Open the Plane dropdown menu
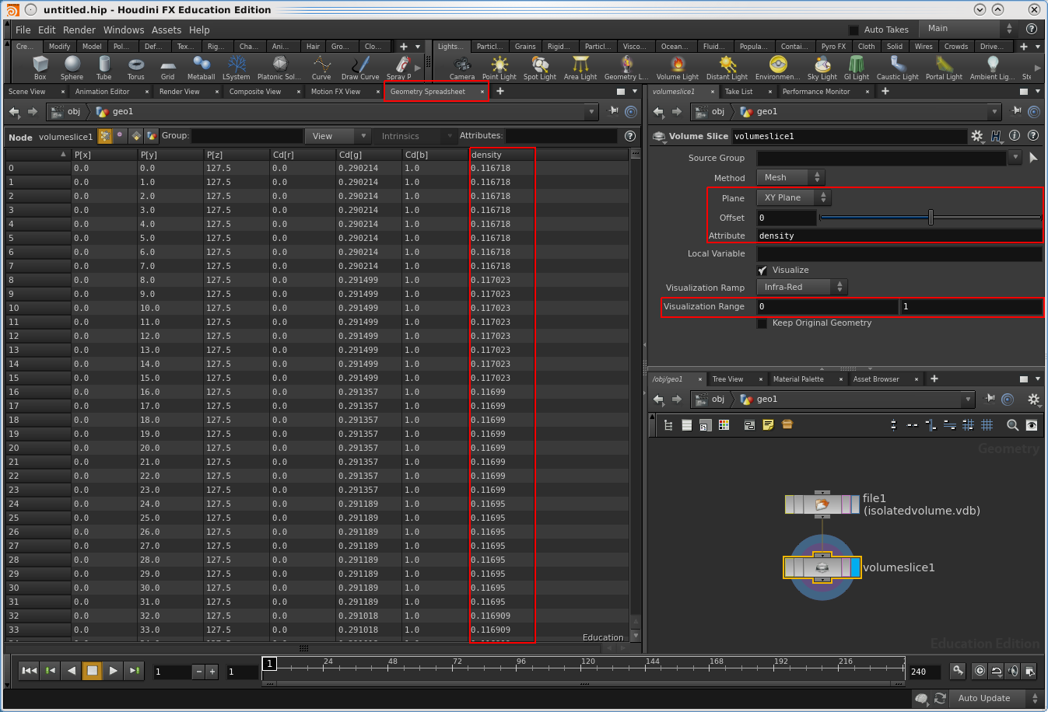The height and width of the screenshot is (712, 1048). 793,198
